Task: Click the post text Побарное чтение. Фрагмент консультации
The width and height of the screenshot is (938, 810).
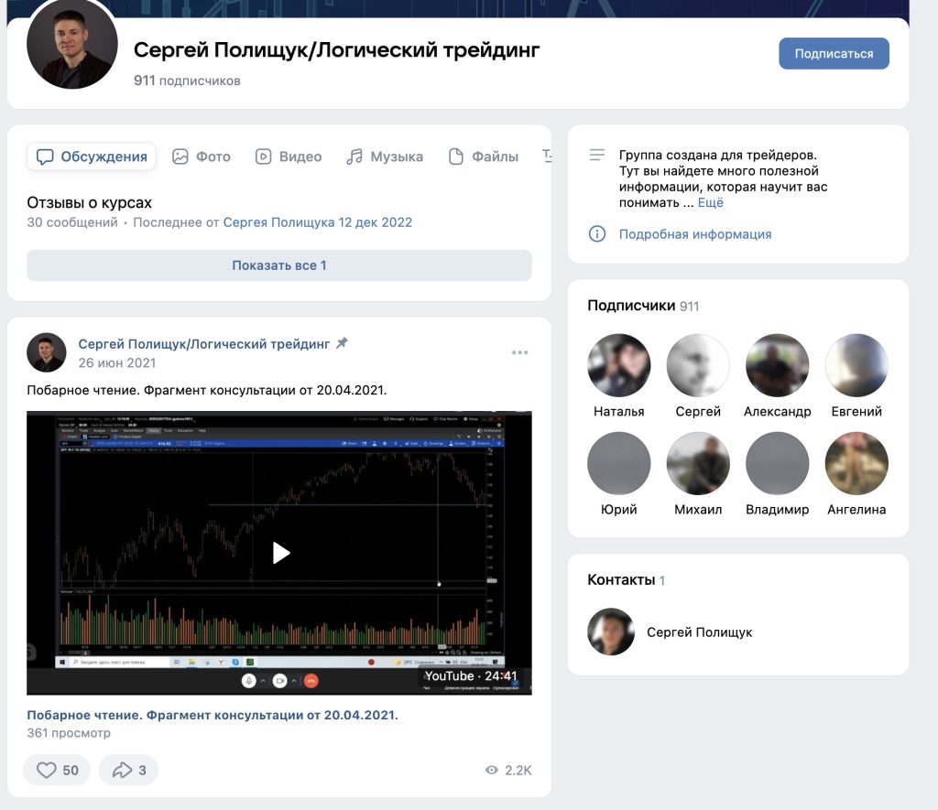Action: tap(206, 390)
